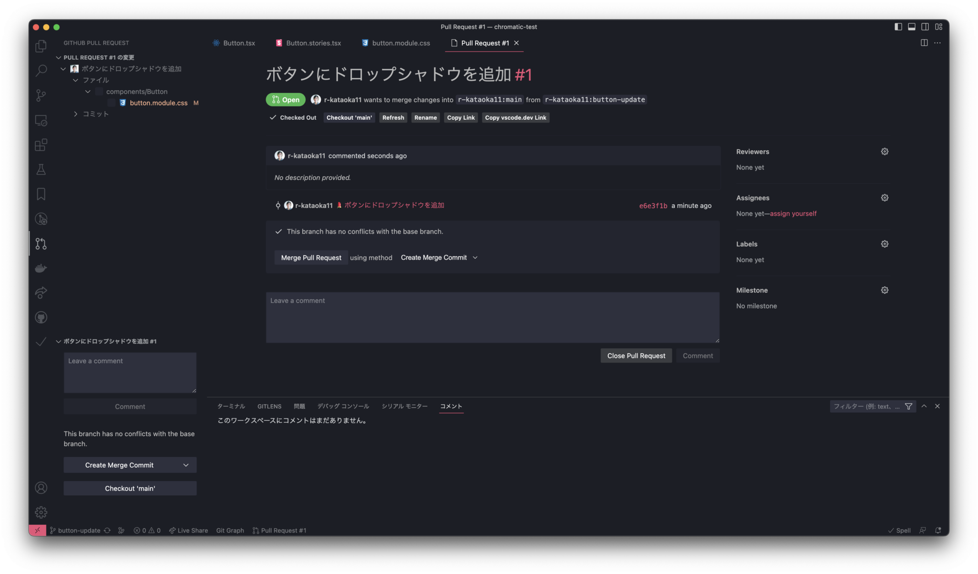Switch to the GITLENS panel tab

269,406
